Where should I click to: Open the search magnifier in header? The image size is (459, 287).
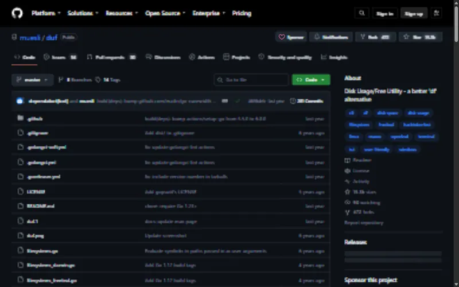coord(362,13)
